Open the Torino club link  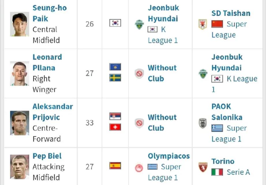click(223, 161)
